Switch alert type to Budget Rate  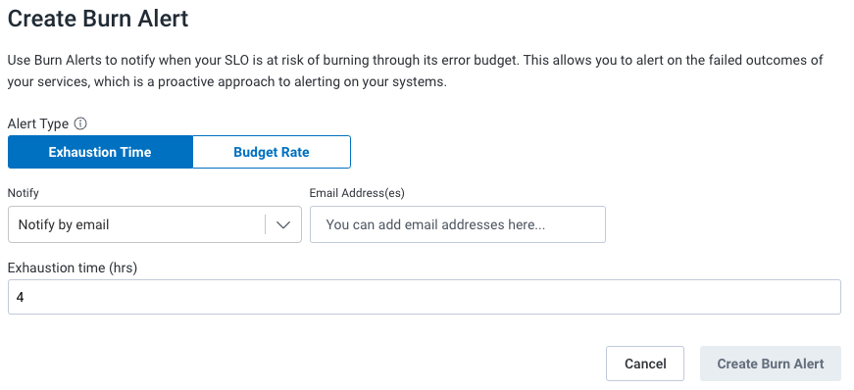click(272, 152)
